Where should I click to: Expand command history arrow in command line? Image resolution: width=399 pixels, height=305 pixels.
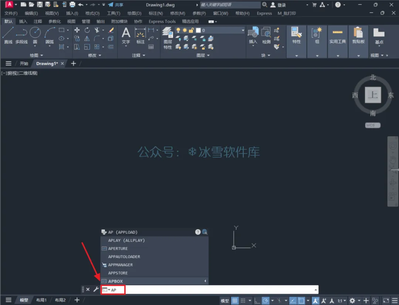point(316,290)
